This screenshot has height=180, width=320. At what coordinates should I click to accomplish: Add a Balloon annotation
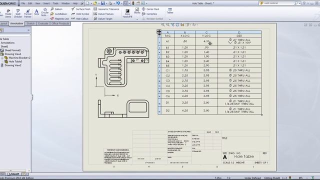[56, 9]
